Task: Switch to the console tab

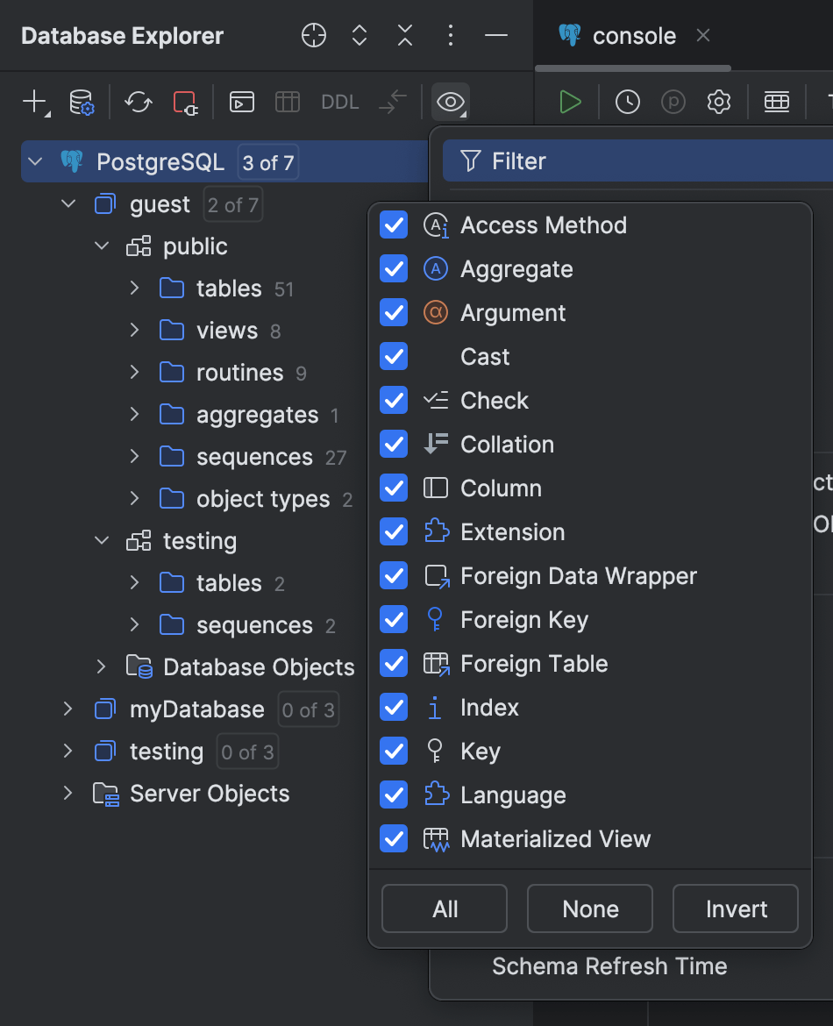Action: point(633,36)
